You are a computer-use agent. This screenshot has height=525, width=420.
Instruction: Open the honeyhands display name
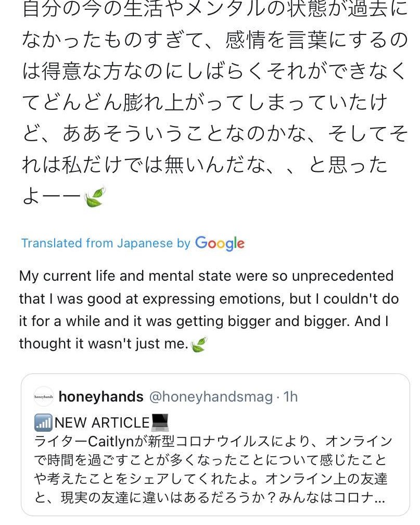click(101, 397)
